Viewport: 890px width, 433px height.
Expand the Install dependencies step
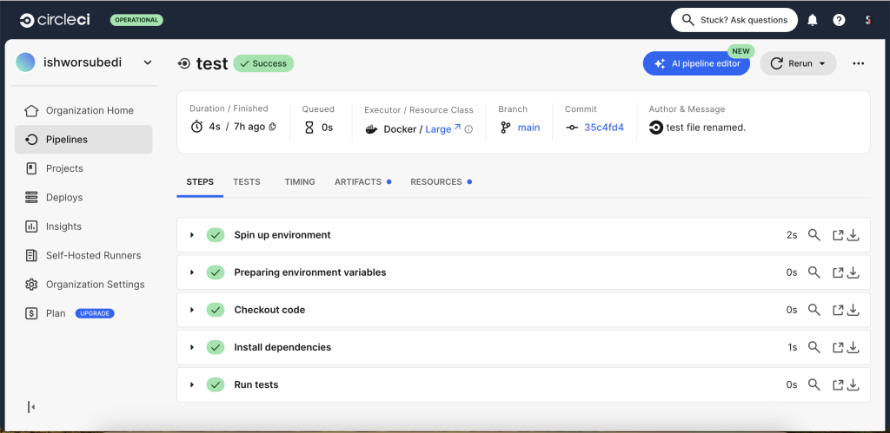(192, 347)
